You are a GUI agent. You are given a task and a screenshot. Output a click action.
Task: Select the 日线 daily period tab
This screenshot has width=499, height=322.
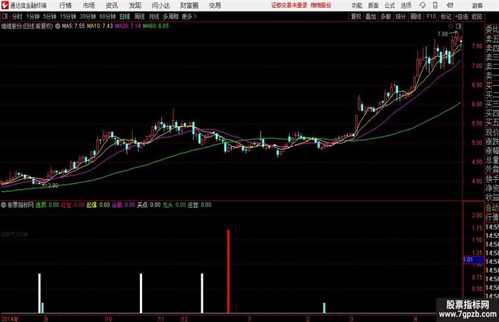tap(125, 17)
